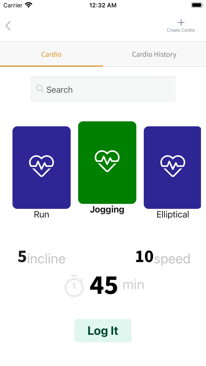Deselect the highlighted Jogging exercise

tap(107, 162)
